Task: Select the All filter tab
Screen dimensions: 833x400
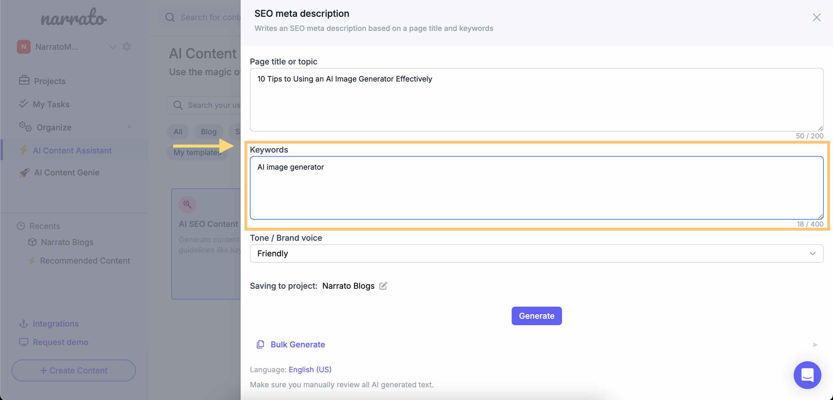Action: point(178,132)
